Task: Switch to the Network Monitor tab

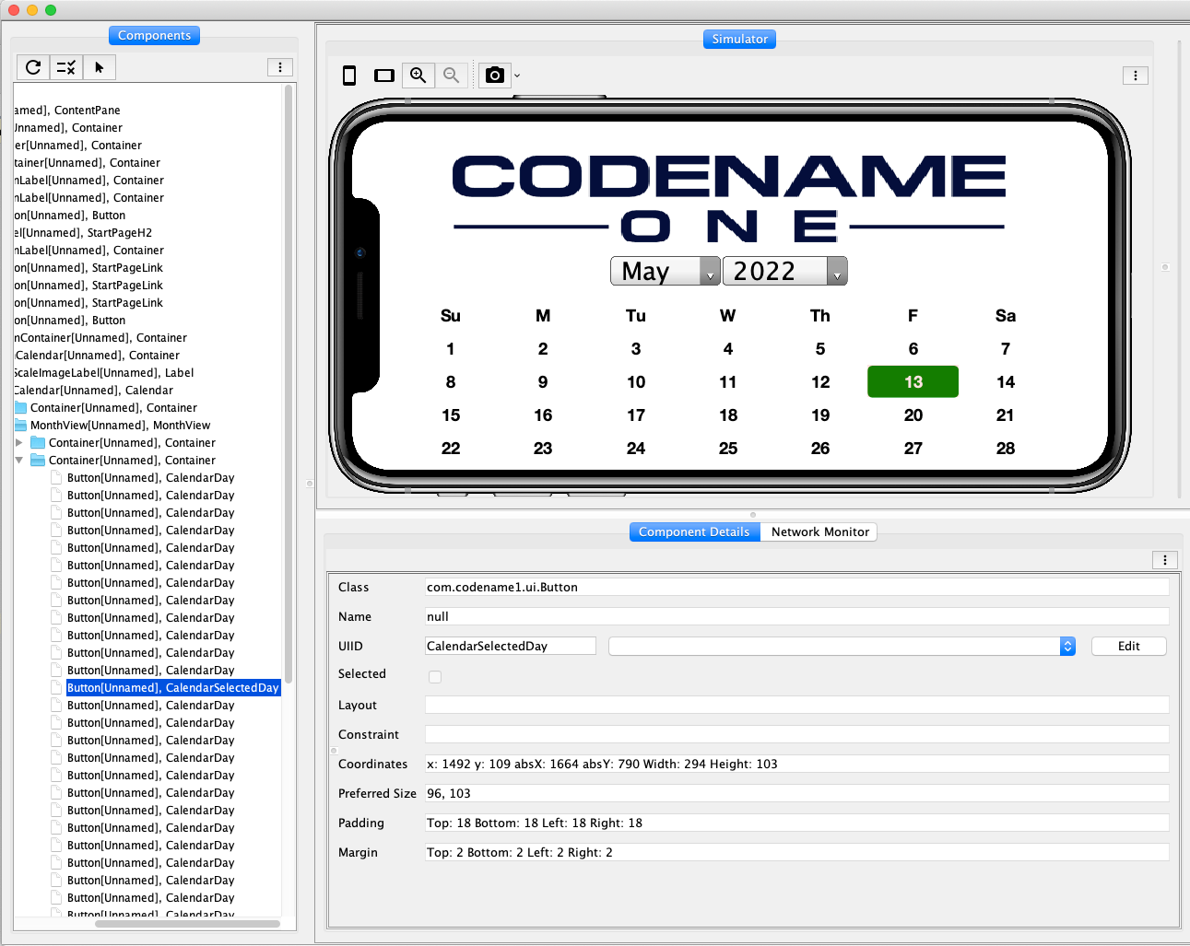Action: 819,532
